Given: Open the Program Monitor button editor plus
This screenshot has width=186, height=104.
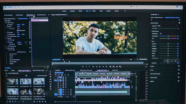Looking at the screenshot, I should click(x=146, y=67).
